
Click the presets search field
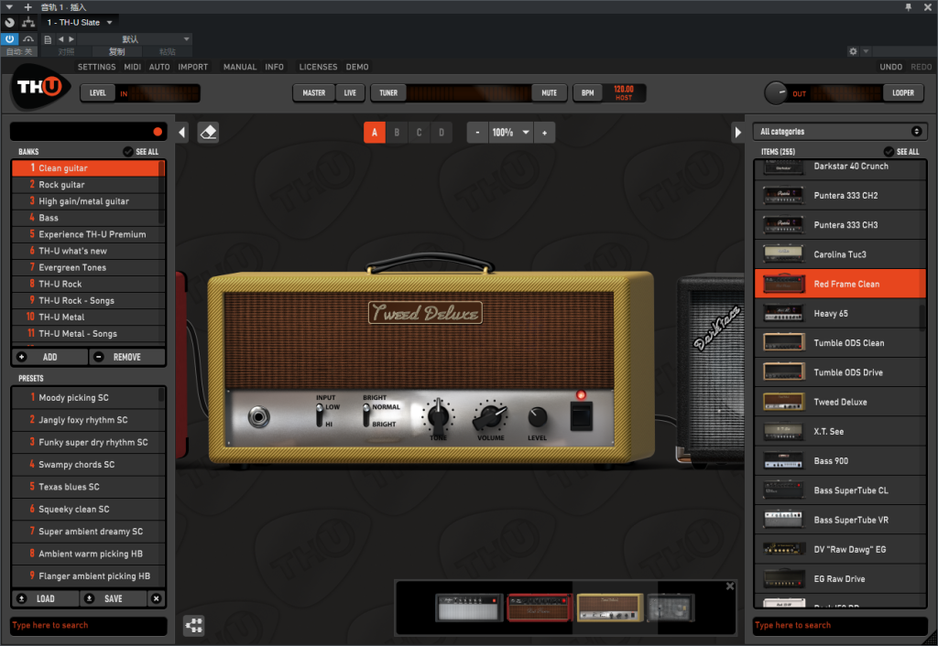point(89,625)
